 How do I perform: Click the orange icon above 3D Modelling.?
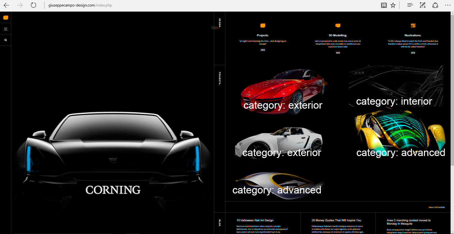pyautogui.click(x=338, y=26)
